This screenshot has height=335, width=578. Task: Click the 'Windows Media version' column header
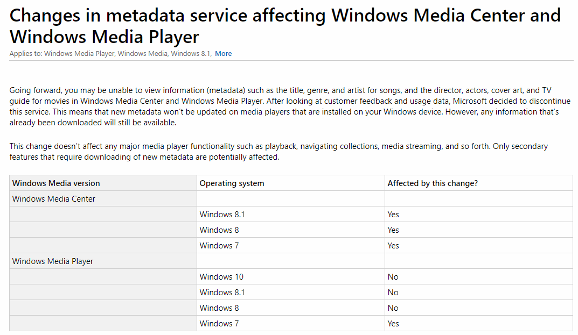tap(56, 183)
